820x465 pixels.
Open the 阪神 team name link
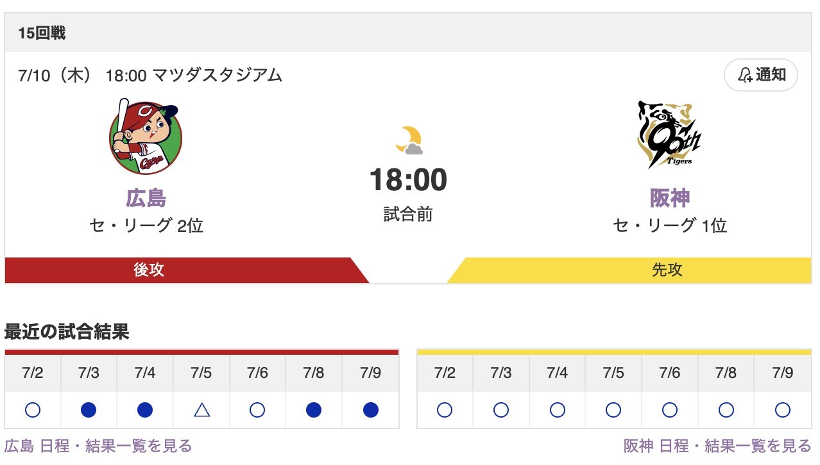[669, 199]
